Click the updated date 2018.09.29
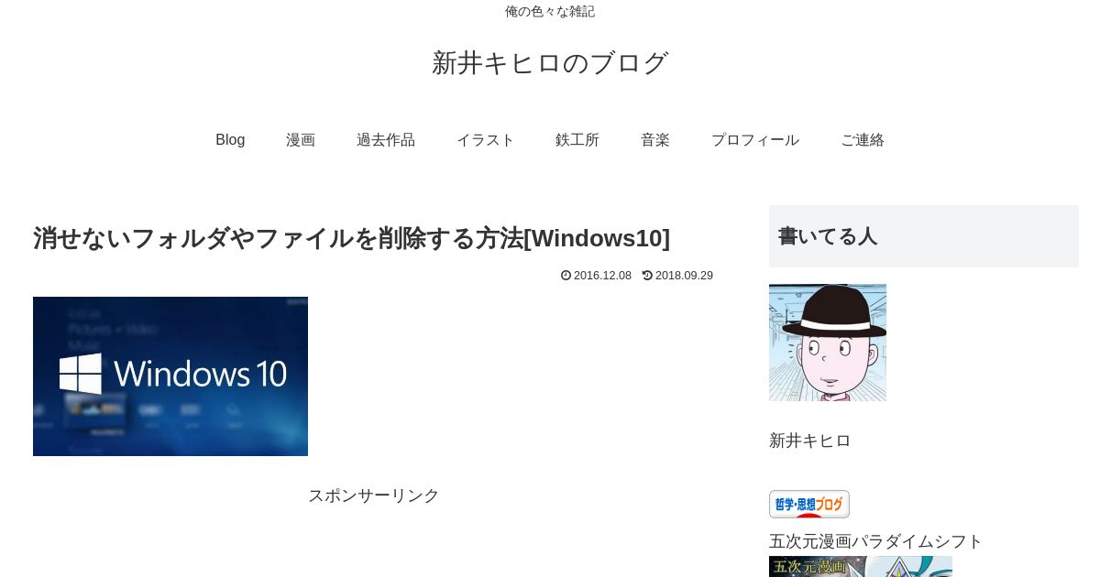Viewport: 1100px width, 577px height. click(684, 276)
